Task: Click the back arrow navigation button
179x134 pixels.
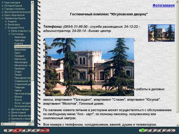Action: coord(8,131)
